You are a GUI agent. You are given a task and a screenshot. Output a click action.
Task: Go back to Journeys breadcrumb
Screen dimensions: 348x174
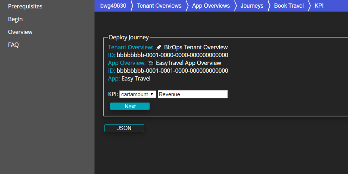tap(252, 6)
